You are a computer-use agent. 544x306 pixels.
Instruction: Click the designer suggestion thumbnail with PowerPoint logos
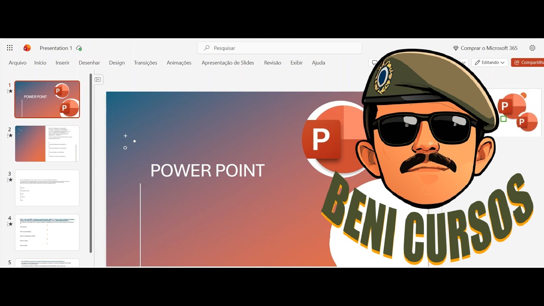[518, 113]
